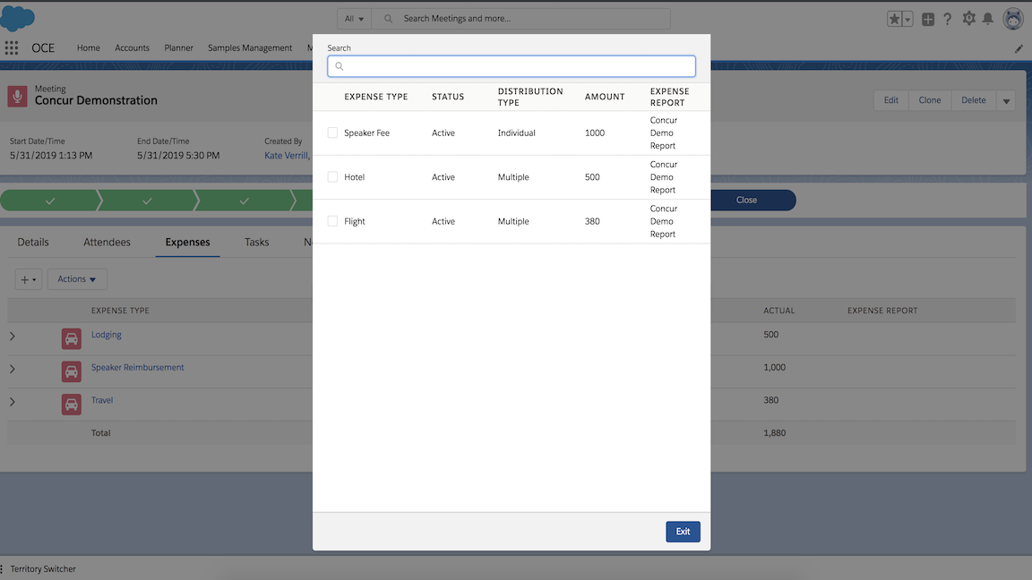Open the All search scope dropdown
Image resolution: width=1032 pixels, height=580 pixels.
coord(354,19)
